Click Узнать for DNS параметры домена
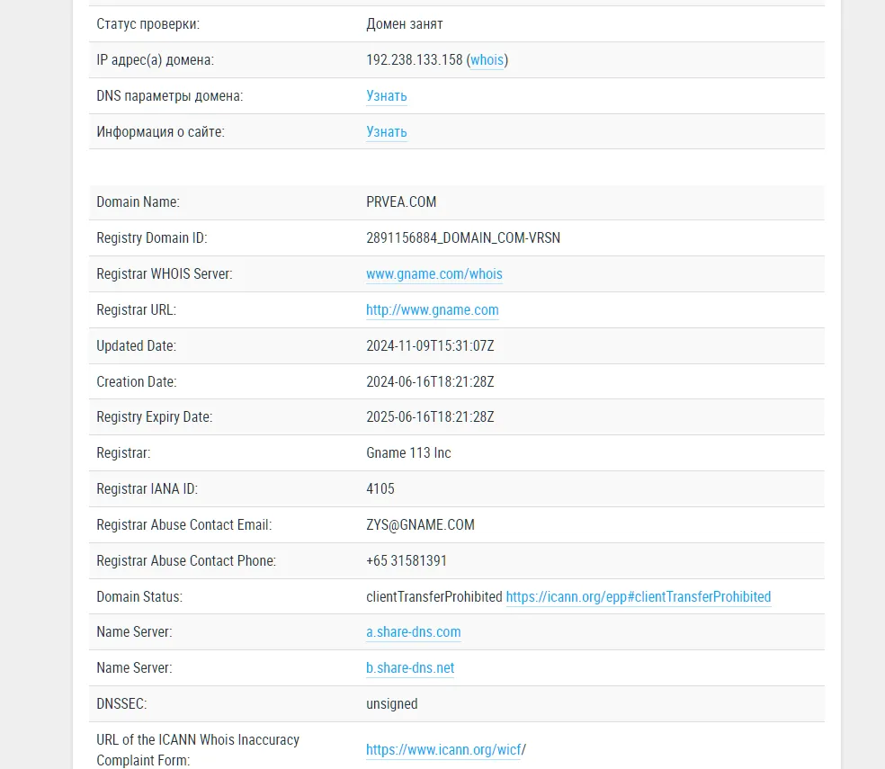 (x=387, y=96)
